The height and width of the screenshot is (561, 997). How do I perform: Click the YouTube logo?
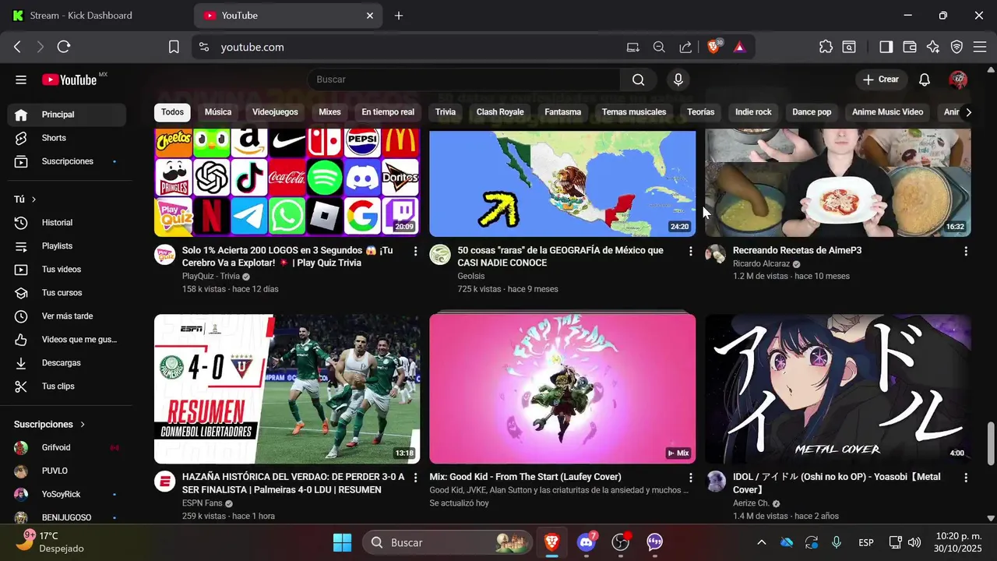point(69,79)
